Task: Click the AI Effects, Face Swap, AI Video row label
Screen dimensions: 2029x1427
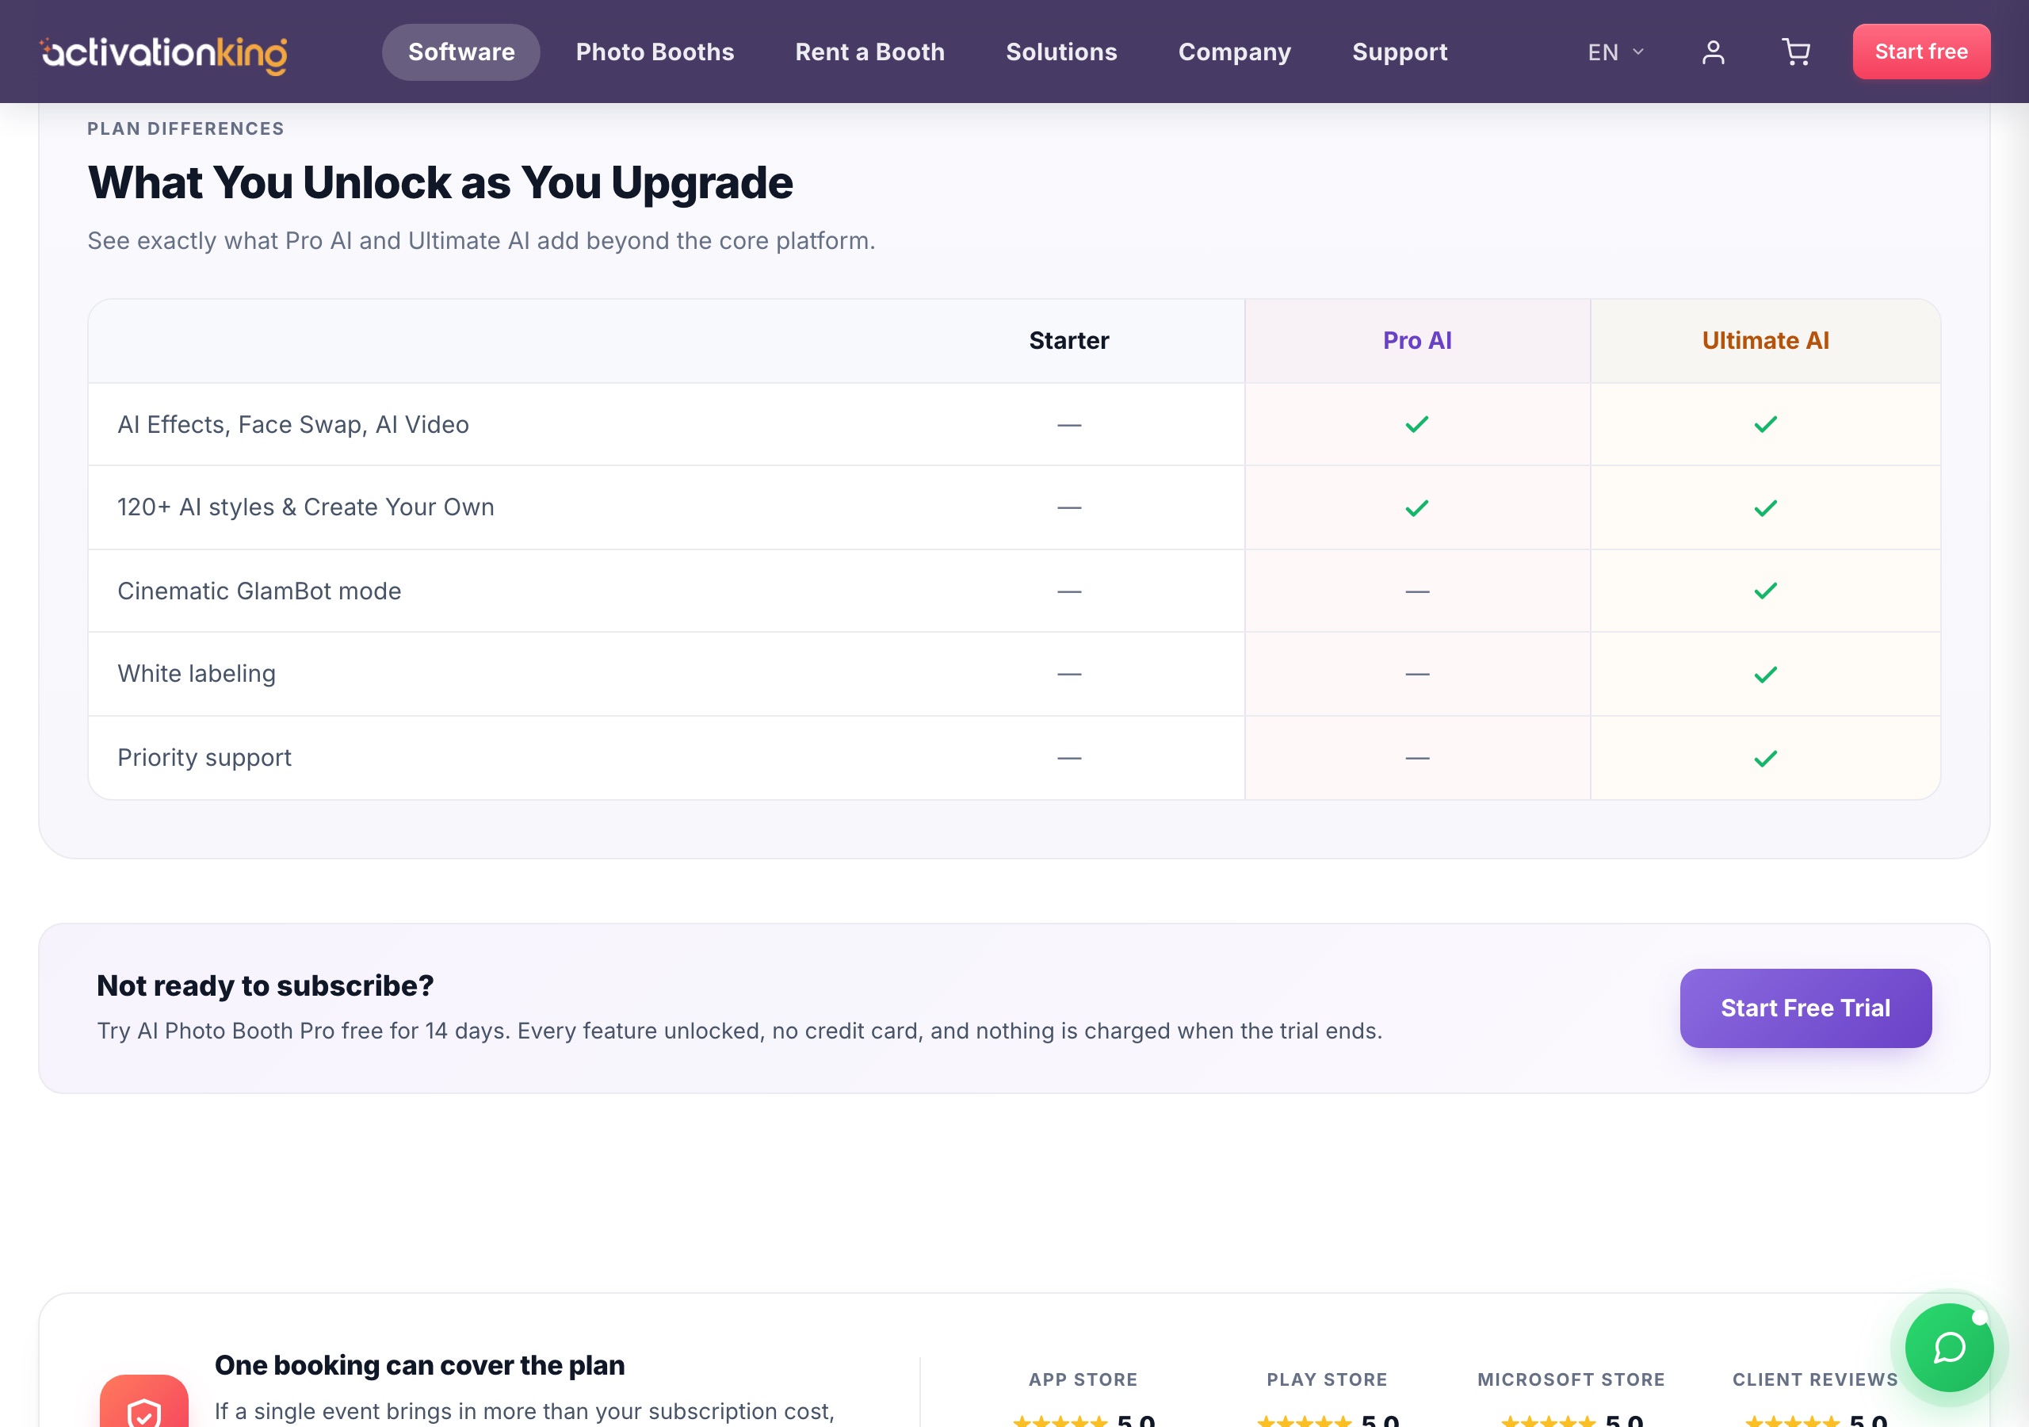Action: click(292, 424)
